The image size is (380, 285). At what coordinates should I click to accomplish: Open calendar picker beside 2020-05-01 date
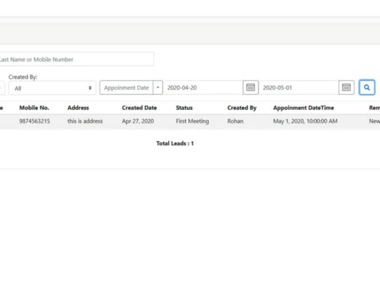pos(346,88)
